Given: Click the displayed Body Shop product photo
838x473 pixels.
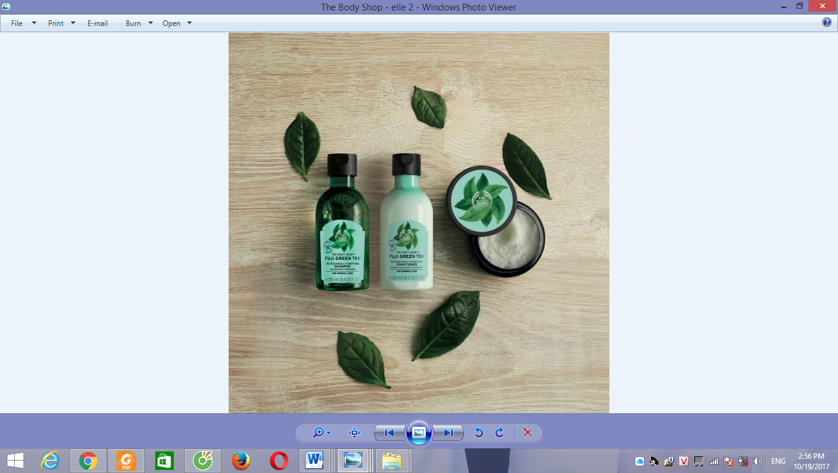Looking at the screenshot, I should point(419,223).
